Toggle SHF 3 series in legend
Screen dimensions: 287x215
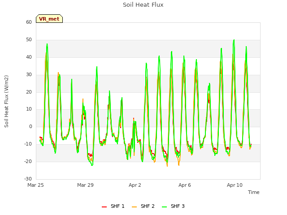[x=173, y=206]
